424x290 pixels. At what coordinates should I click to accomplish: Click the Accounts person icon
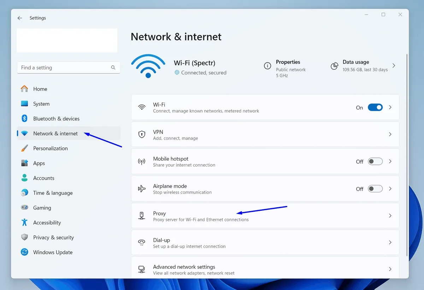(x=24, y=178)
